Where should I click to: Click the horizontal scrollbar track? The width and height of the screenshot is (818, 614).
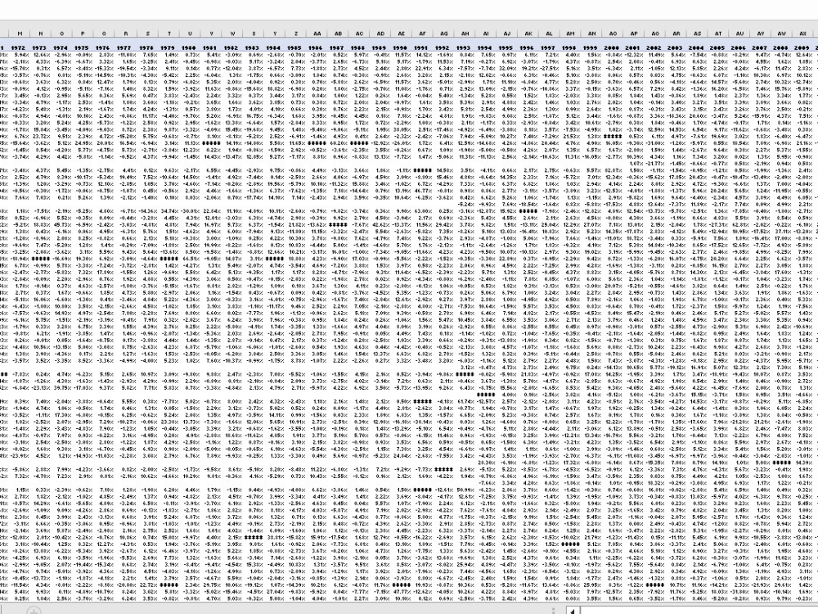[x=698, y=611]
